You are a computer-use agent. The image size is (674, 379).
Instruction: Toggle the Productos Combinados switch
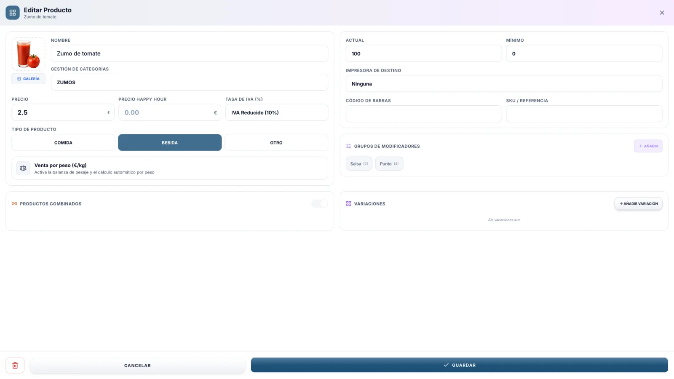[320, 204]
